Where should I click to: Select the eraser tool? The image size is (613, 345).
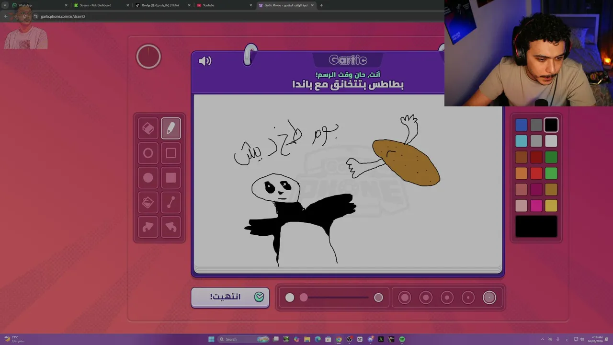[x=148, y=128]
